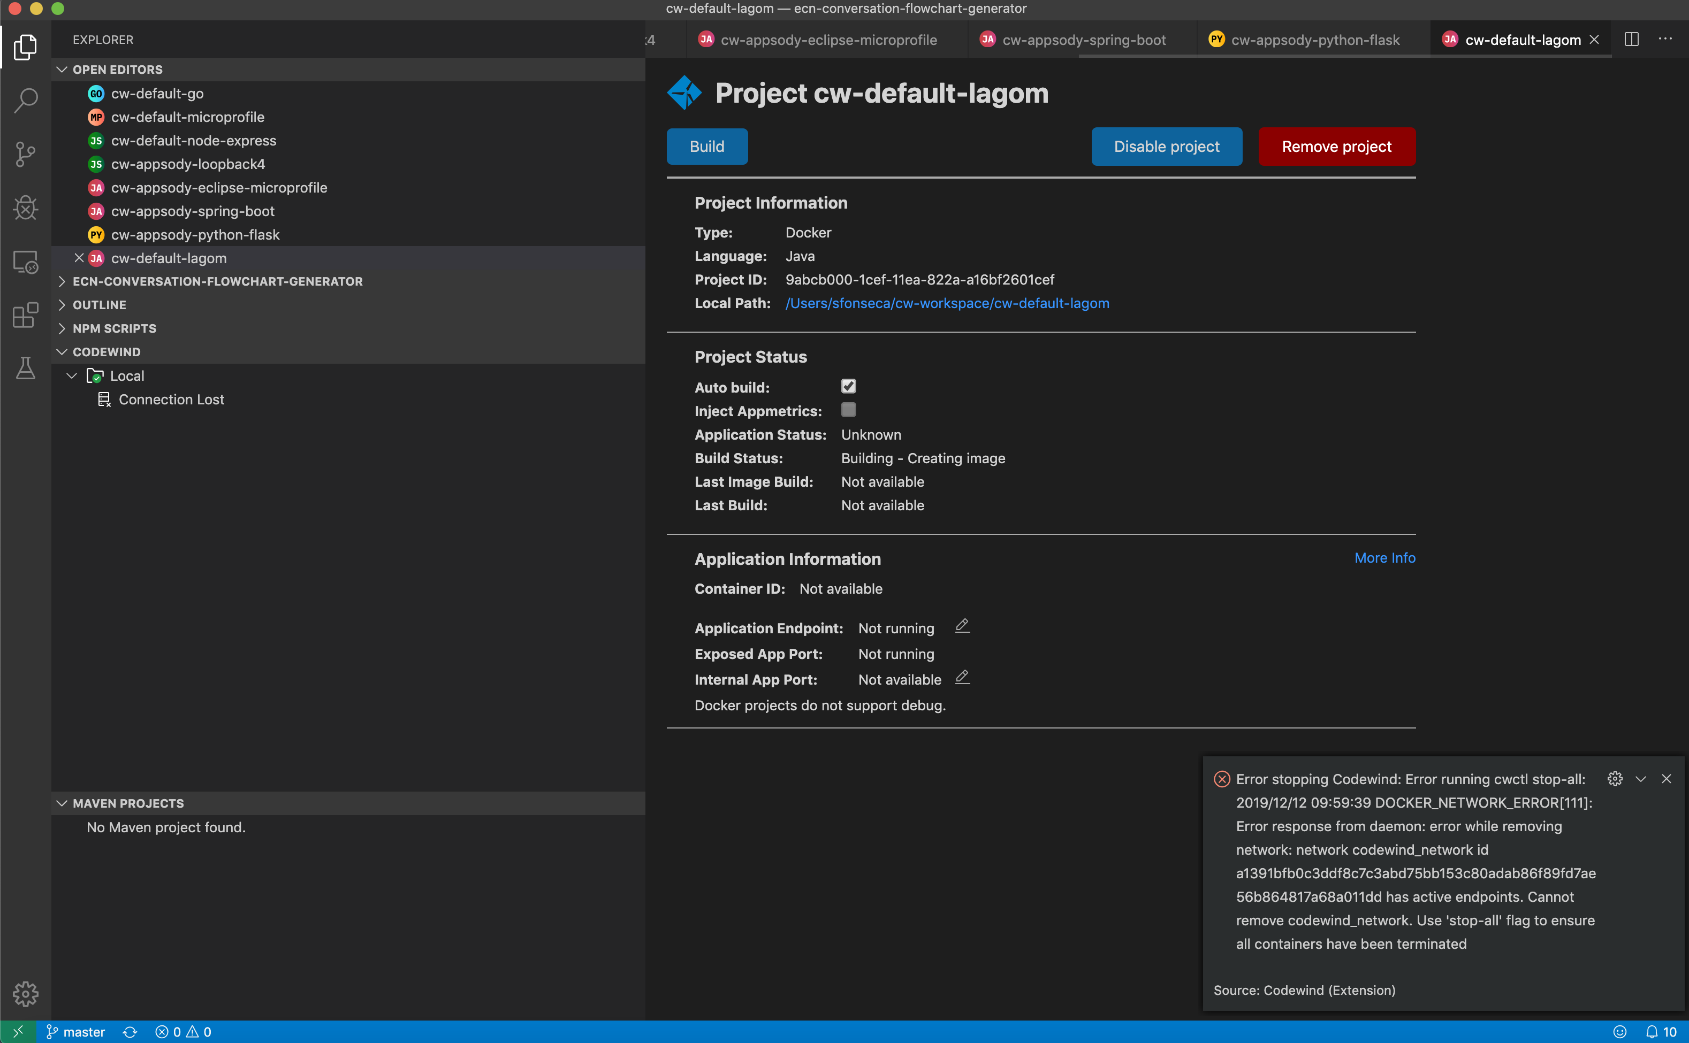Switch to cw-appsody-spring-boot tab
1689x1043 pixels.
click(1083, 40)
